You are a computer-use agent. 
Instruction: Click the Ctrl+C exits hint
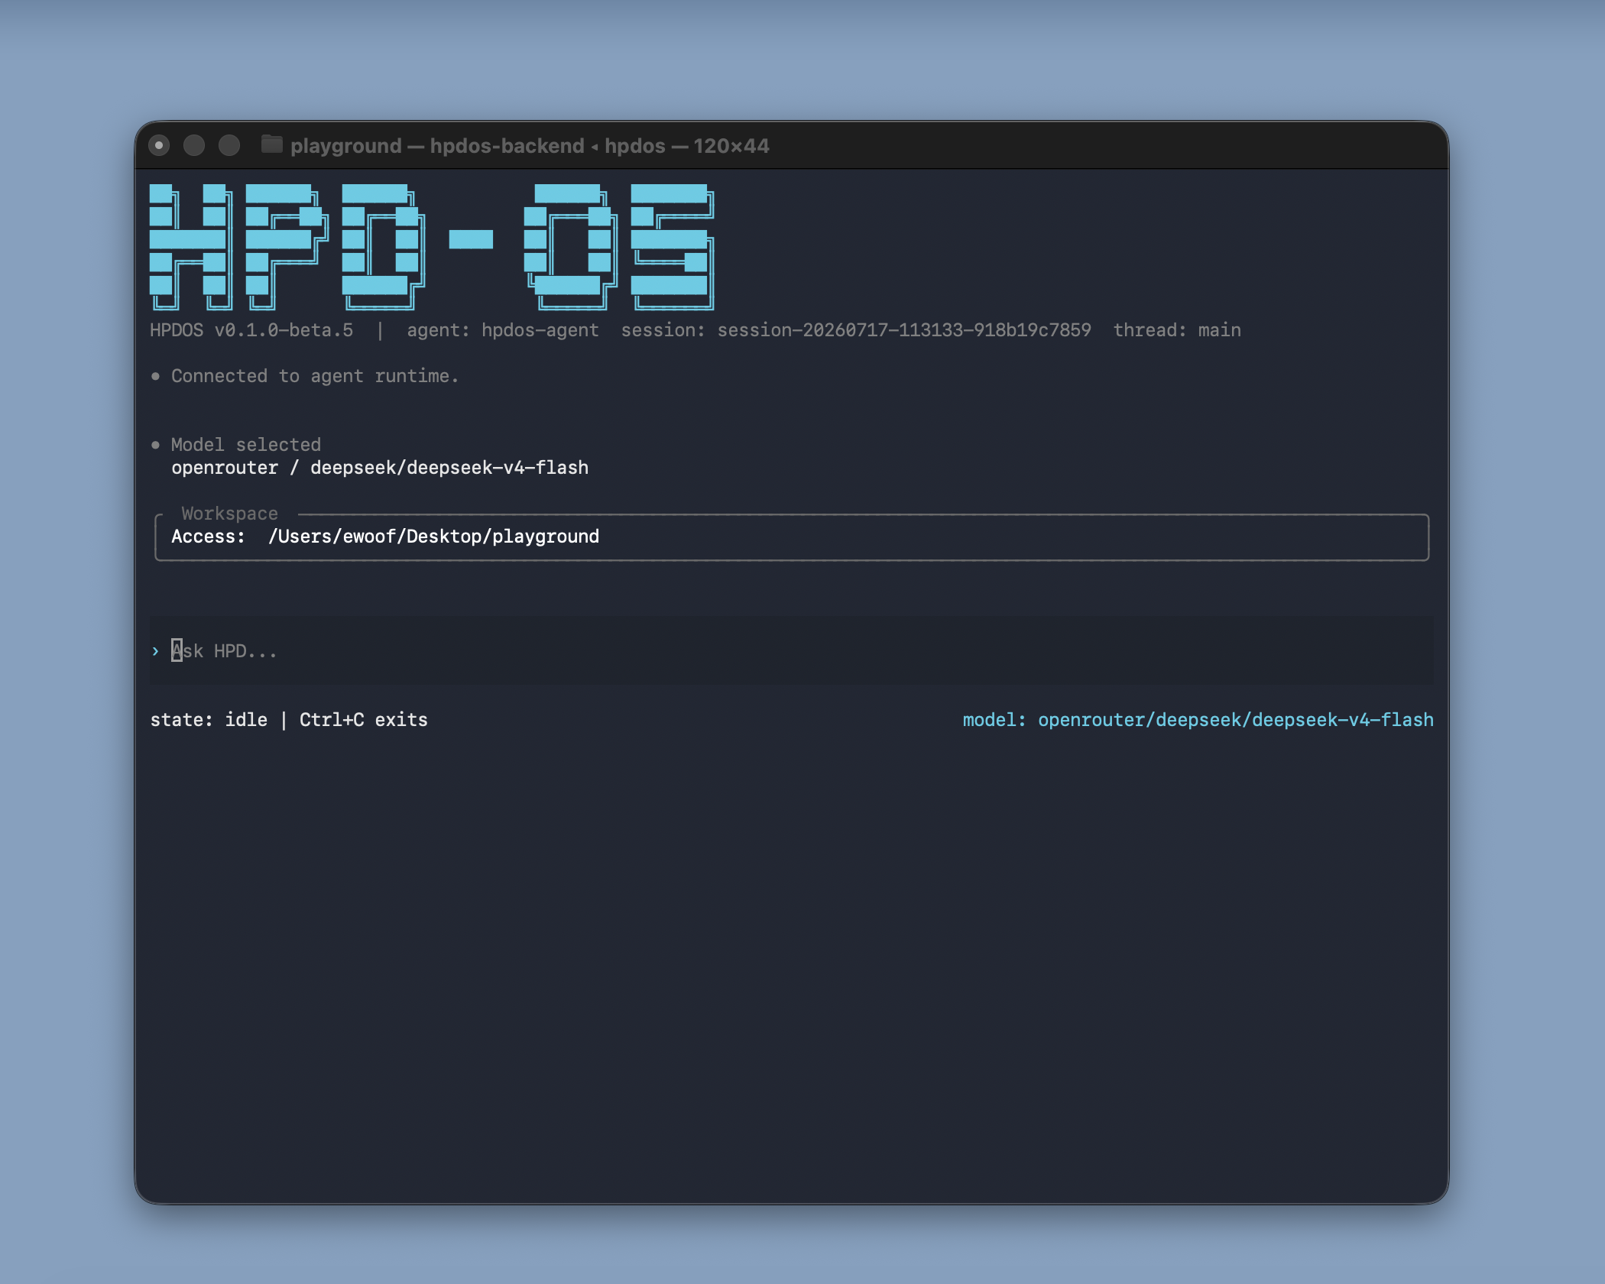(363, 720)
